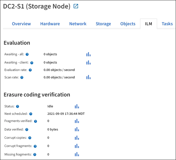Screen dimensions: 176x160
Task: Show Data verified chart icon
Action: tap(77, 129)
